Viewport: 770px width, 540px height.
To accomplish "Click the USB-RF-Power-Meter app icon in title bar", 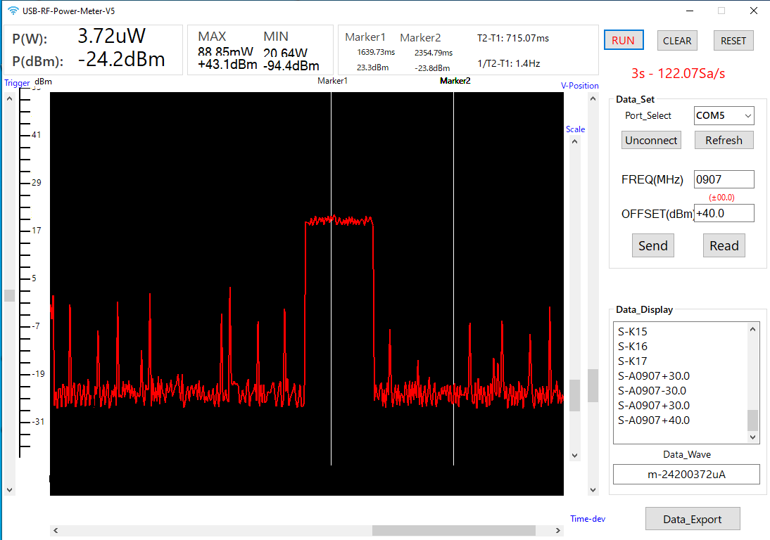I will coord(13,11).
